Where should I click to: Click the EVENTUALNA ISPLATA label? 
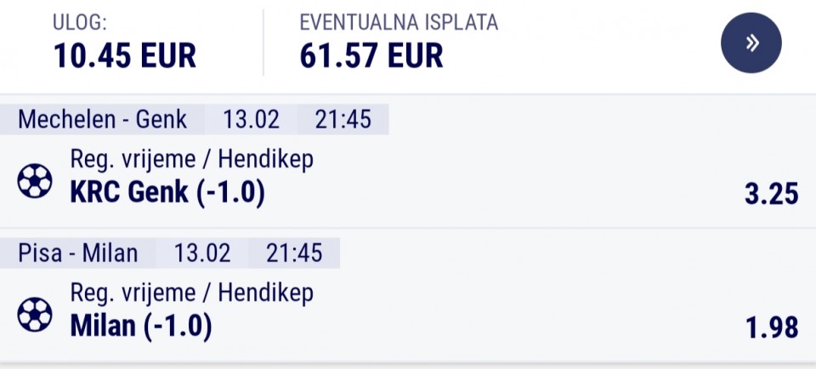pyautogui.click(x=399, y=23)
